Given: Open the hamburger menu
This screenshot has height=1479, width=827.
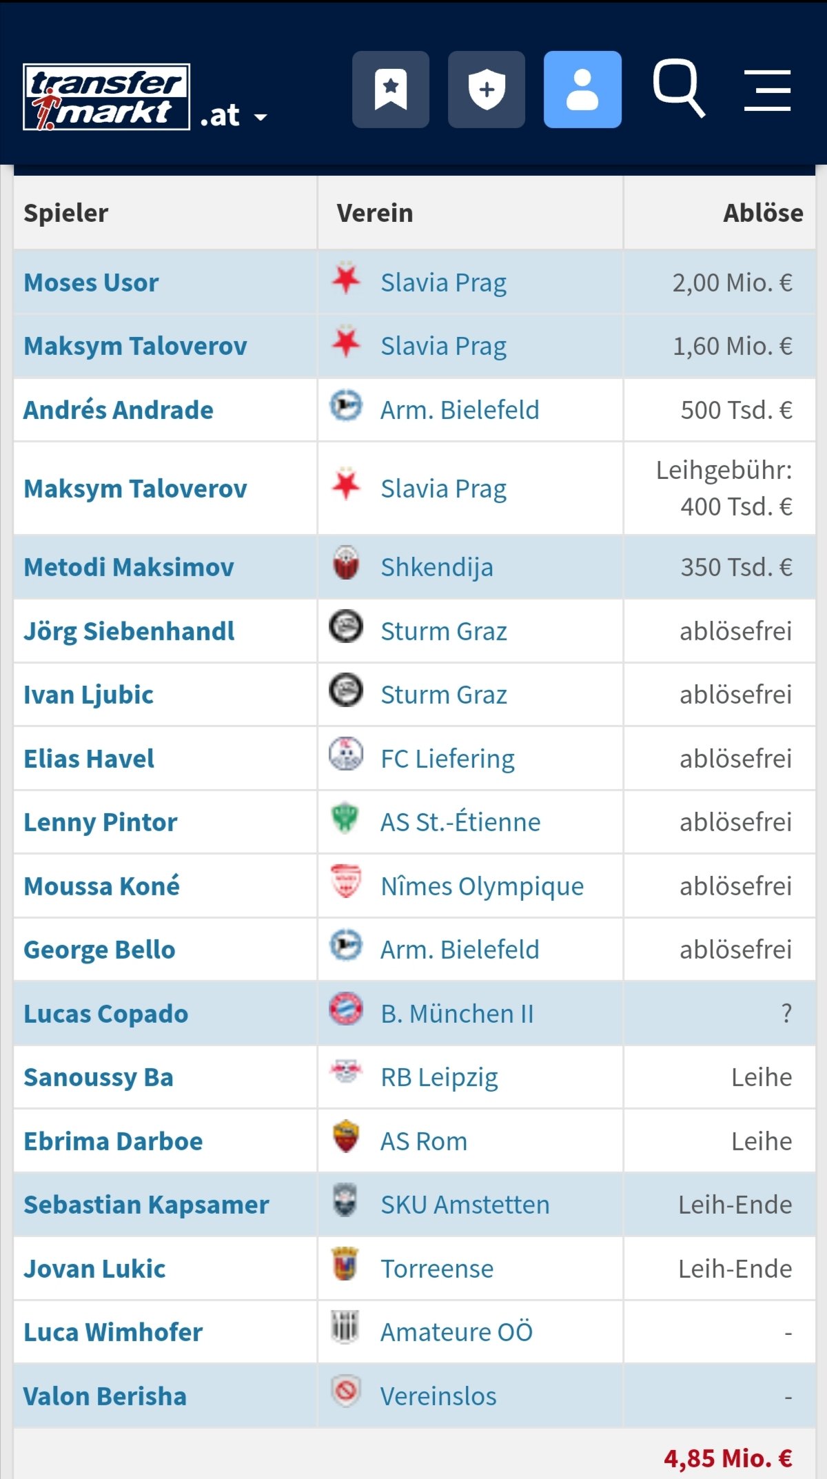Looking at the screenshot, I should pos(768,90).
